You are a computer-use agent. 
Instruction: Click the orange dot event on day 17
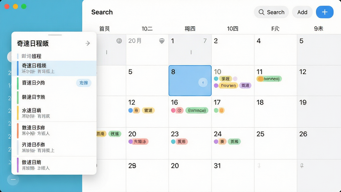coord(221,110)
